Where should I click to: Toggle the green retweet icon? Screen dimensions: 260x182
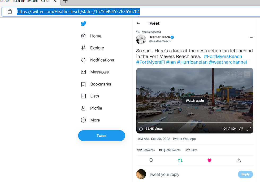point(180,160)
